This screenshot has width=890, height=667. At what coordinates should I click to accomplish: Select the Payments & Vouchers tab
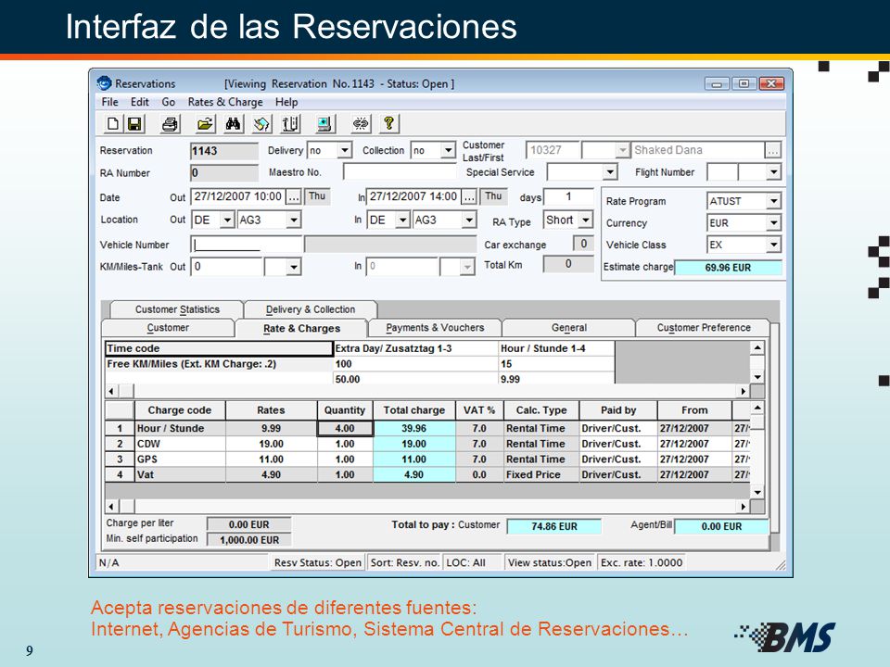click(435, 328)
